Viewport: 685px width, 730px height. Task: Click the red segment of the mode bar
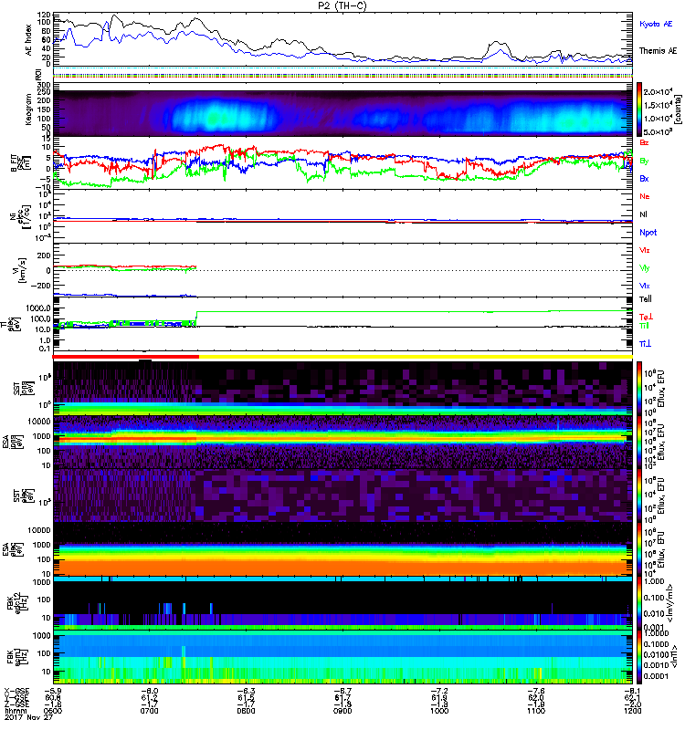126,357
